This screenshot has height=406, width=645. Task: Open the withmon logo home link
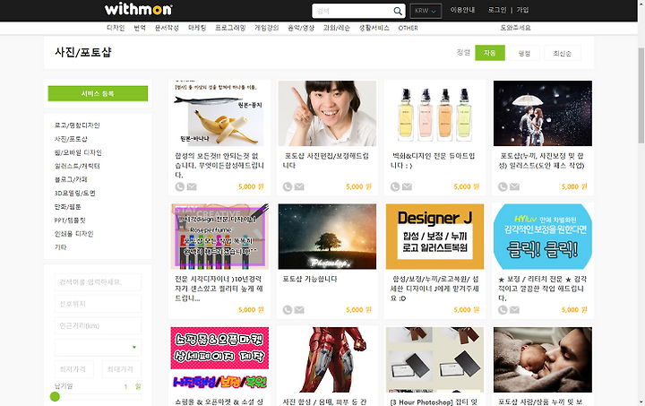(138, 9)
